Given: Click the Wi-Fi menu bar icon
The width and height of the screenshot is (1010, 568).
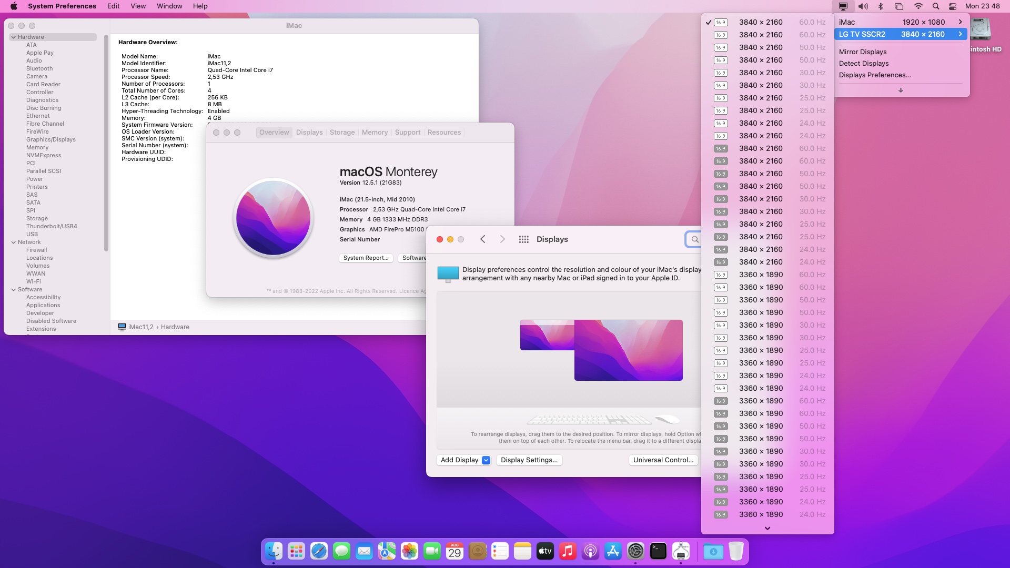Looking at the screenshot, I should (x=916, y=6).
